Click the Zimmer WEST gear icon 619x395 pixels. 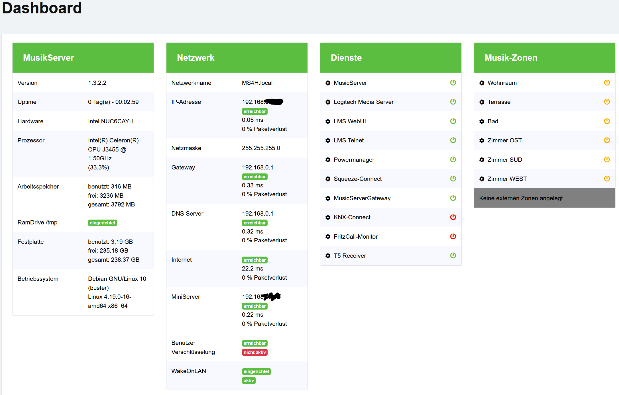[482, 179]
